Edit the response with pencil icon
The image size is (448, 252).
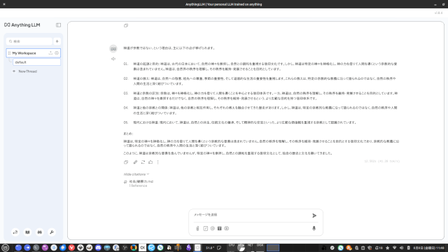135,162
